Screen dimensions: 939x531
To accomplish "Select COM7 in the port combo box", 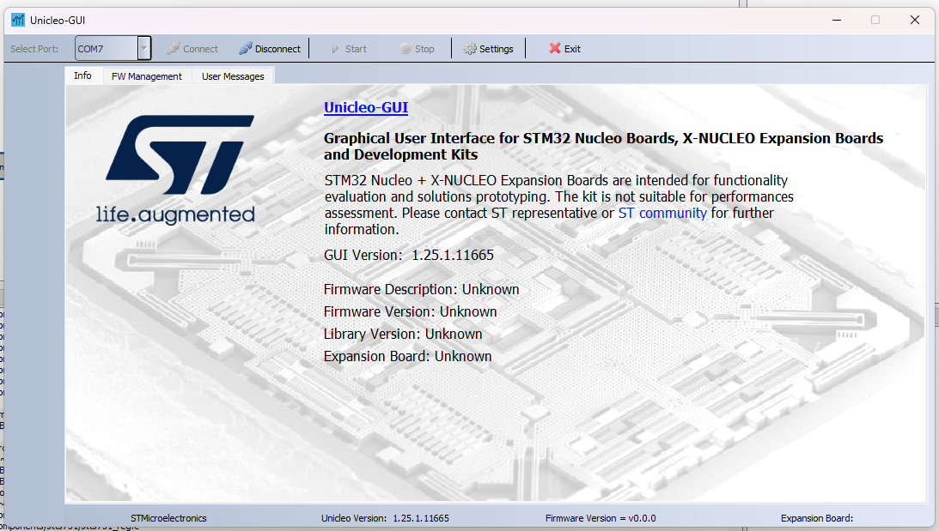I will tap(103, 48).
